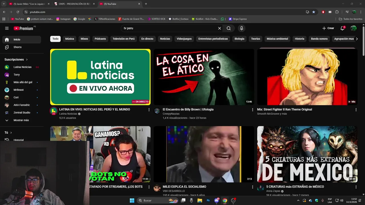This screenshot has width=365, height=205.
Task: Click the VBX DESARROLLO channel avatar
Action: pyautogui.click(x=157, y=188)
